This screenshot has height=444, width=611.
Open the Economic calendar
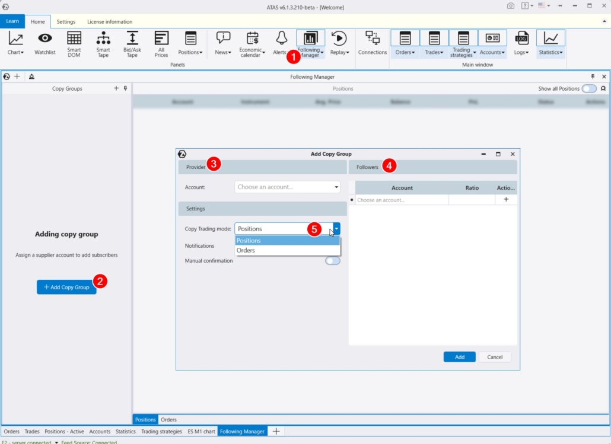(x=253, y=43)
